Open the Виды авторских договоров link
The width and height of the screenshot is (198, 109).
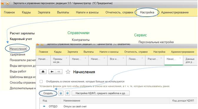point(23,66)
